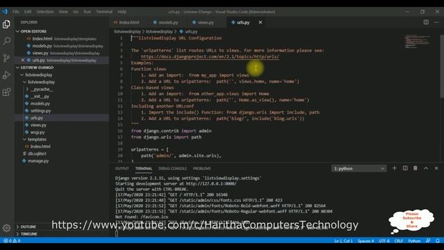The width and height of the screenshot is (444, 250).
Task: Open the Explorer view in activity bar
Action: (x=6, y=24)
